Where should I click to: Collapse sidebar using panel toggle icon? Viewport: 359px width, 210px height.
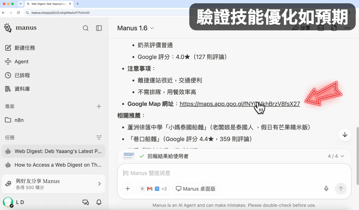(x=99, y=28)
